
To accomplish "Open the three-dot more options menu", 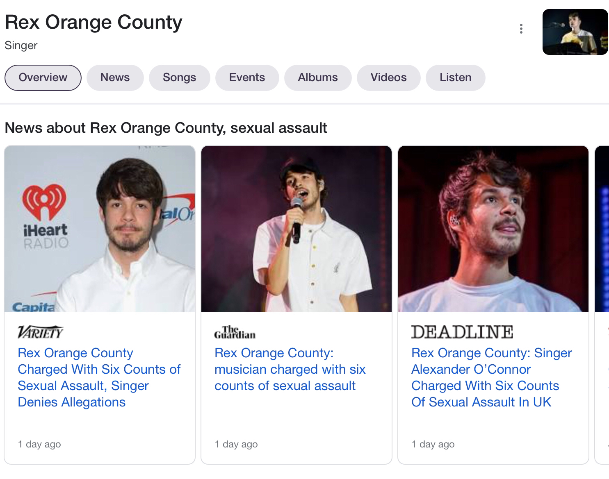I will point(521,29).
